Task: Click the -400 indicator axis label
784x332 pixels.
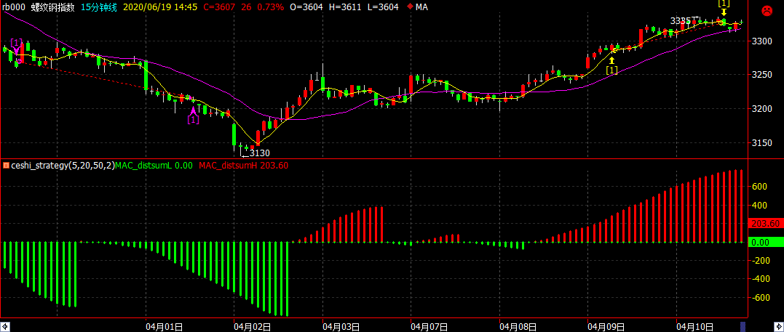Action: (759, 279)
